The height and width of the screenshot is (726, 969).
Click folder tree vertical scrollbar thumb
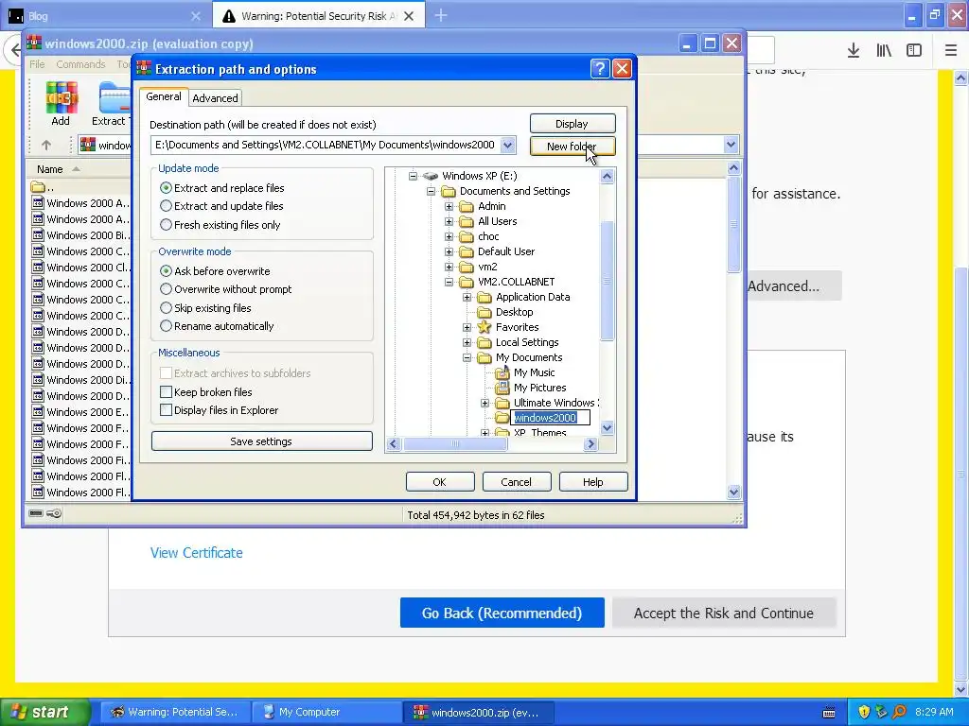coord(607,280)
